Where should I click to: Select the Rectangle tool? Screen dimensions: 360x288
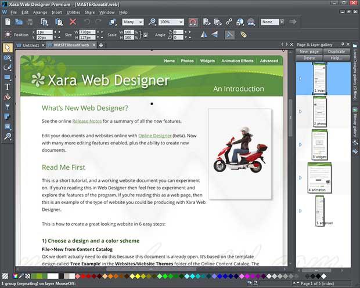point(8,77)
